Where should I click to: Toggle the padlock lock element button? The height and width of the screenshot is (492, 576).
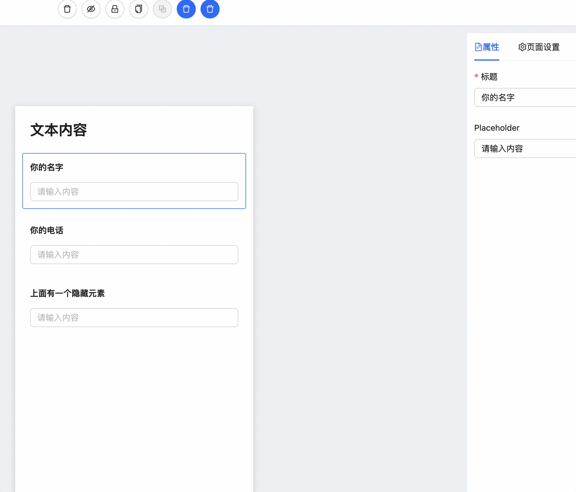coord(115,9)
